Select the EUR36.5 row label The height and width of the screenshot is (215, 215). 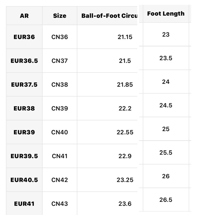[x=24, y=61]
